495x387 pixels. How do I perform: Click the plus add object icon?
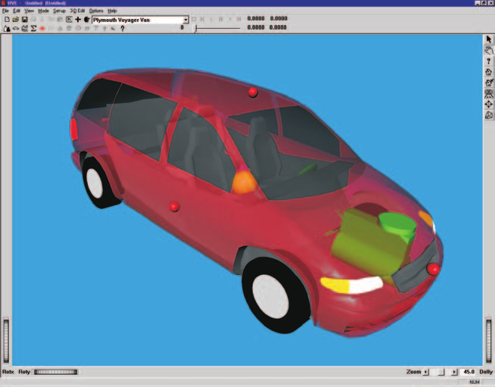pyautogui.click(x=78, y=20)
